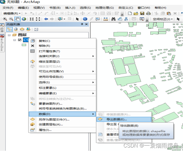The image size is (183, 151).
Task: Click the Paste clipboard icon
Action: tap(169, 13)
